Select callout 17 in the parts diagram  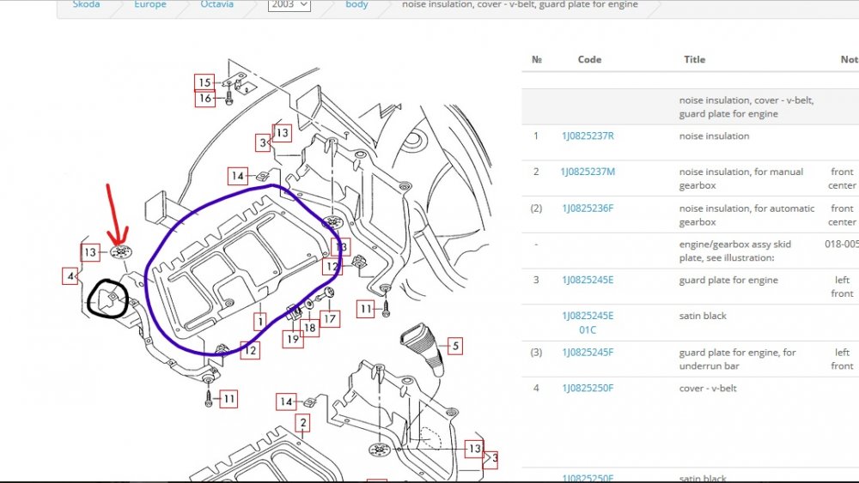click(329, 318)
